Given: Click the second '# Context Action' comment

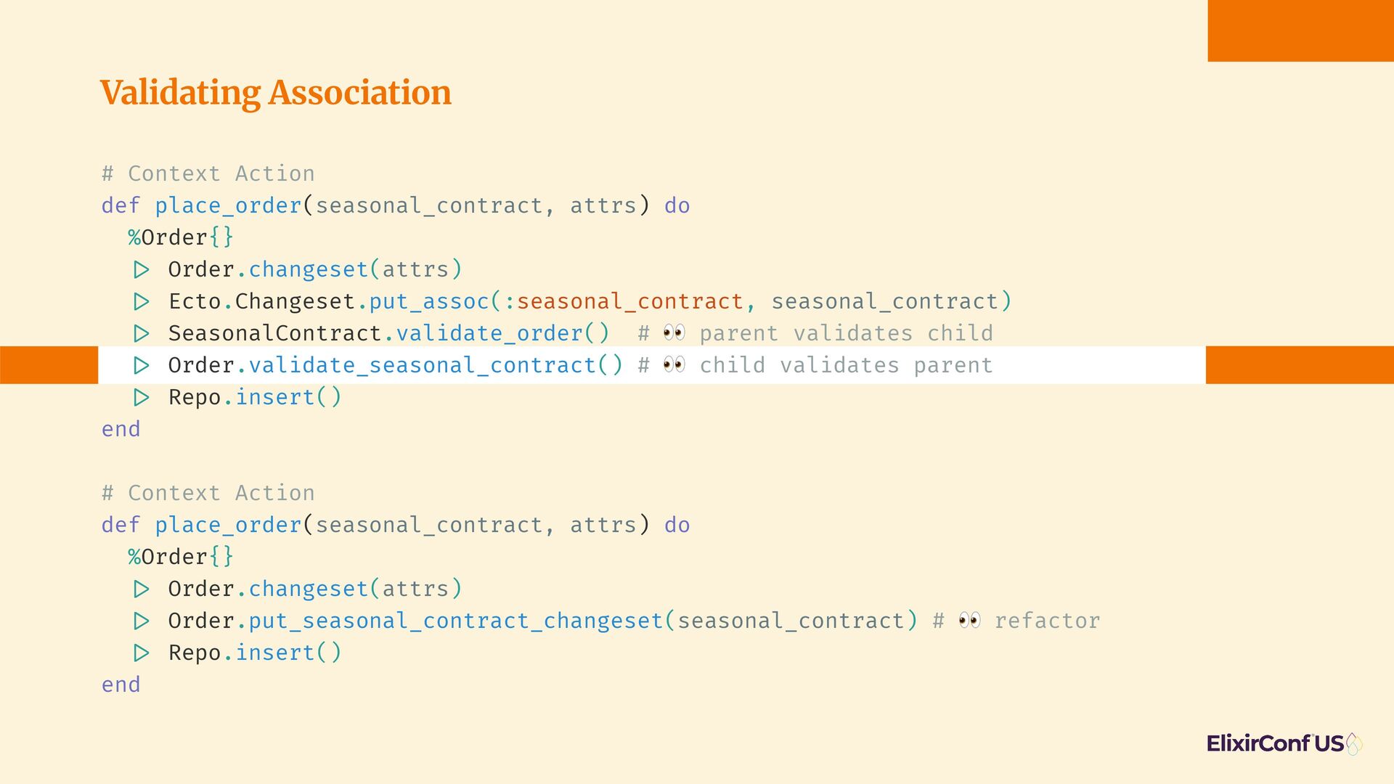Looking at the screenshot, I should click(x=208, y=493).
